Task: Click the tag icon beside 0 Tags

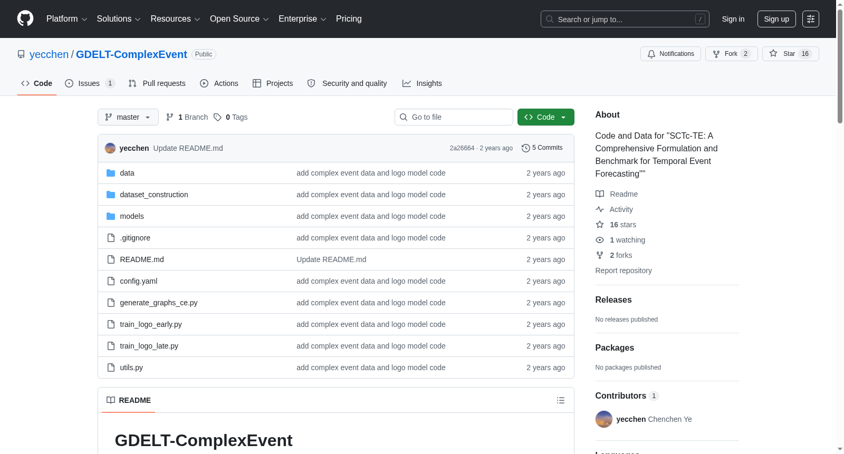Action: 217,117
